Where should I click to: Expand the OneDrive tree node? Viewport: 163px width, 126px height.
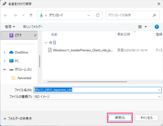point(5,52)
